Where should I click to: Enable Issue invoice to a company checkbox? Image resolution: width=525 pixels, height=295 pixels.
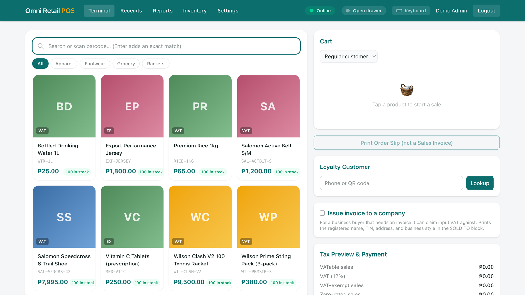coord(322,213)
